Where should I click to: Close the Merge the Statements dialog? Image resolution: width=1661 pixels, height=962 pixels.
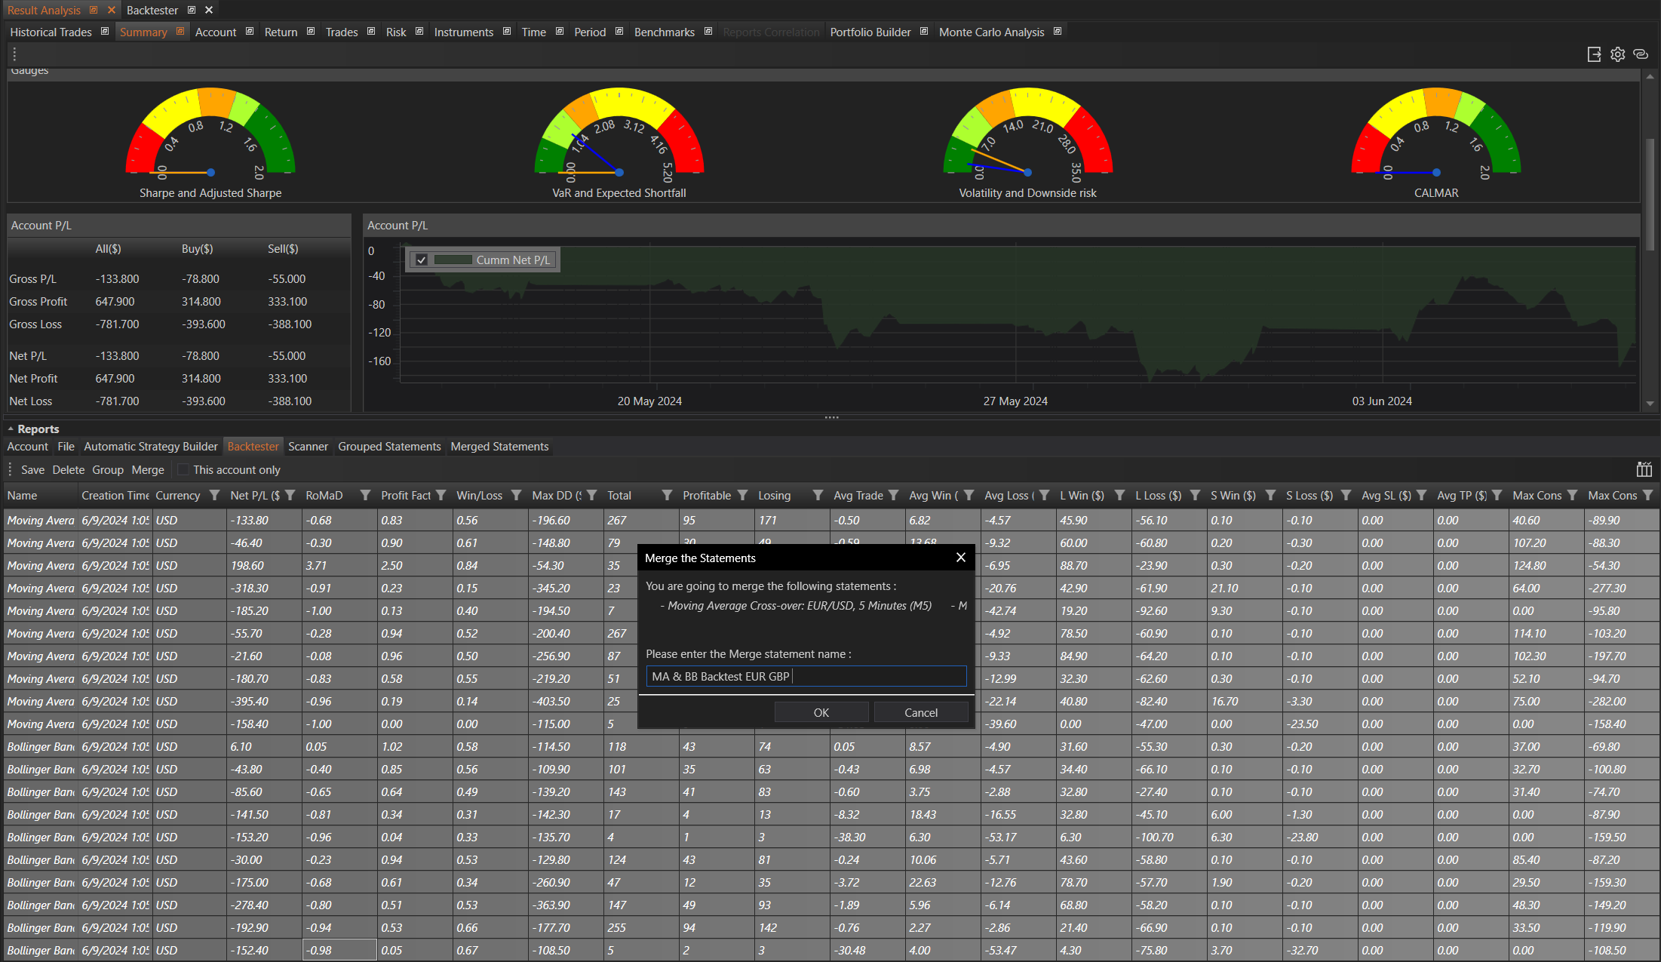(960, 558)
